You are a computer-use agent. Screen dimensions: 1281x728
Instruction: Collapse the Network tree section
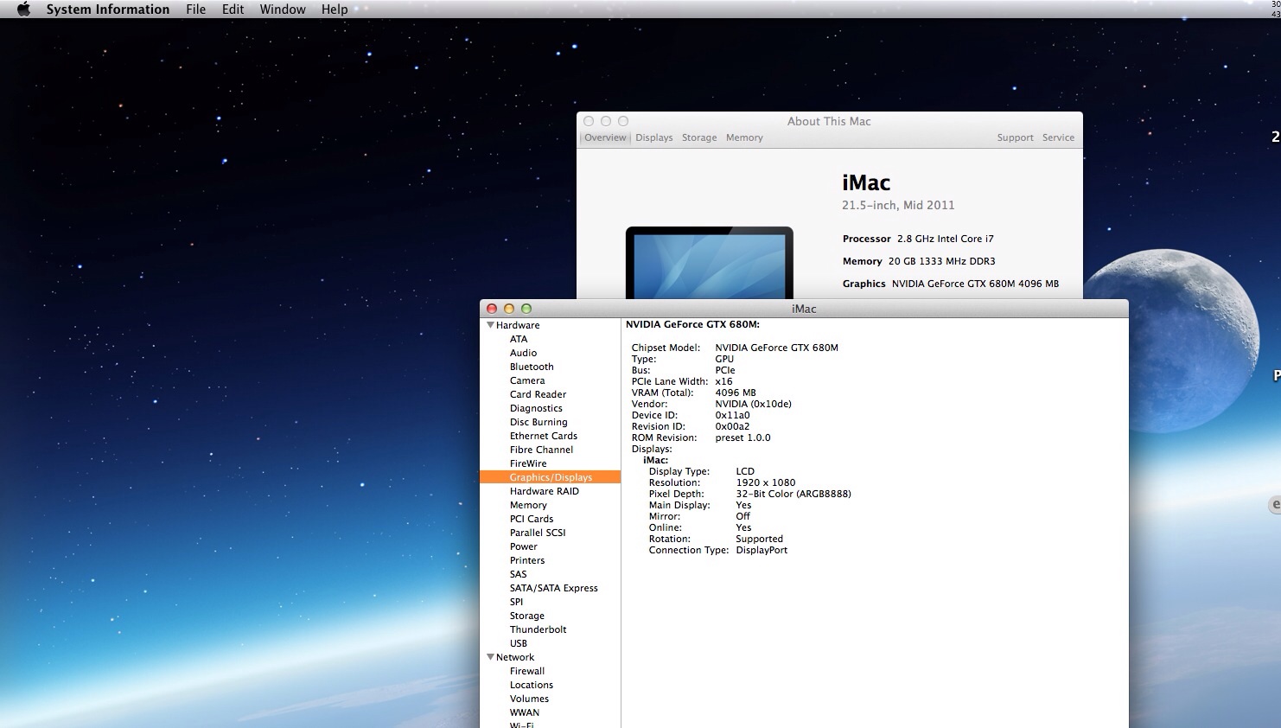click(491, 657)
